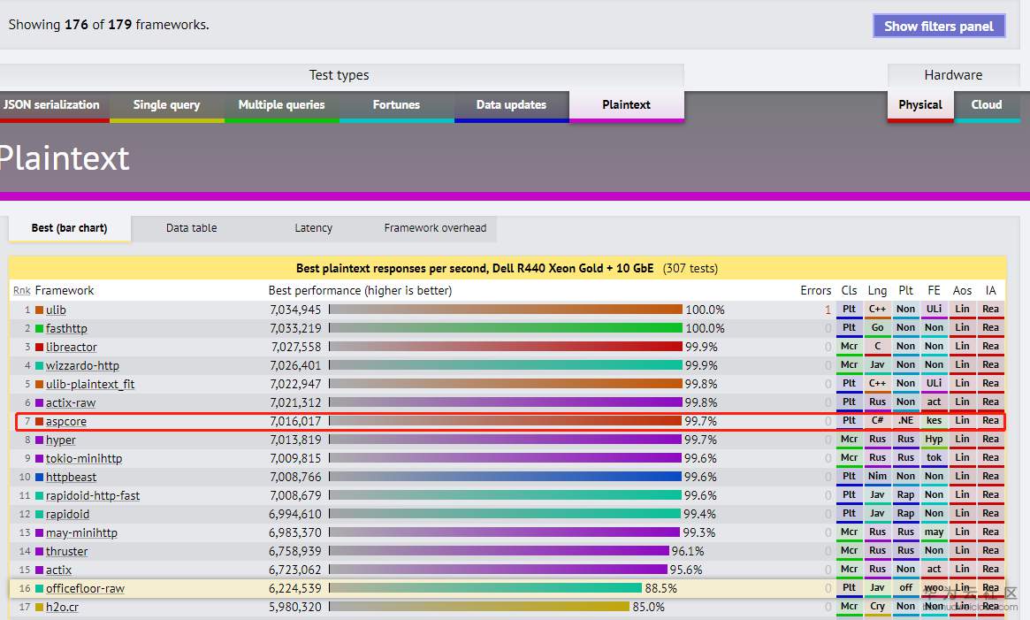1030x620 pixels.
Task: Click the Nim language tag for httpbeast
Action: (878, 476)
